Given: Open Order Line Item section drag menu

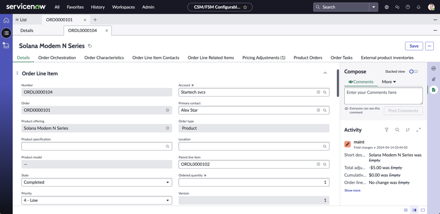Looking at the screenshot, I should click(17, 73).
